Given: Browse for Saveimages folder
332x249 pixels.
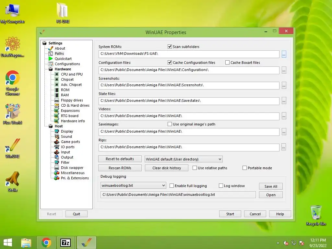Looking at the screenshot, I should [284, 132].
